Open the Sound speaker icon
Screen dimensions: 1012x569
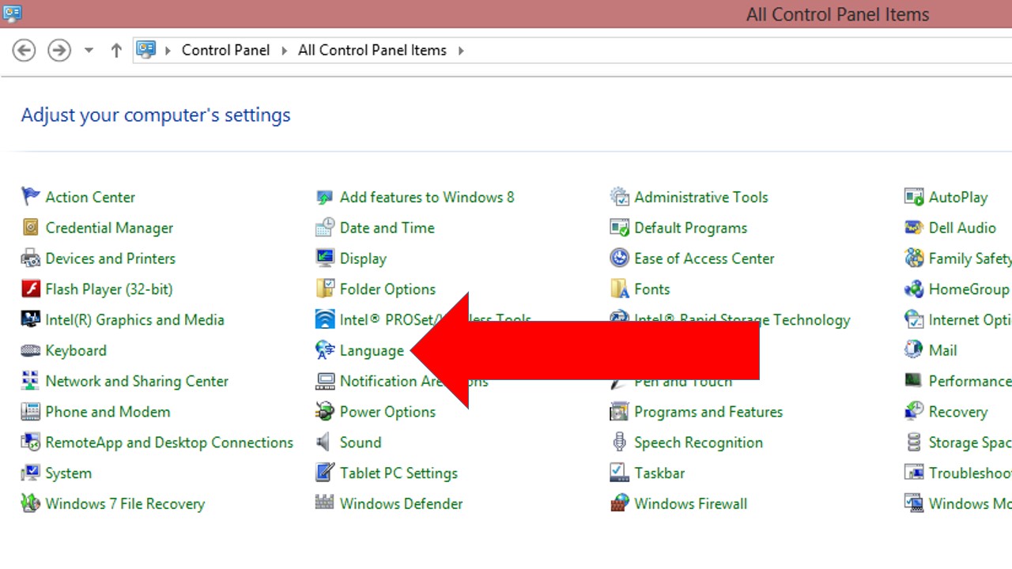[x=324, y=443]
